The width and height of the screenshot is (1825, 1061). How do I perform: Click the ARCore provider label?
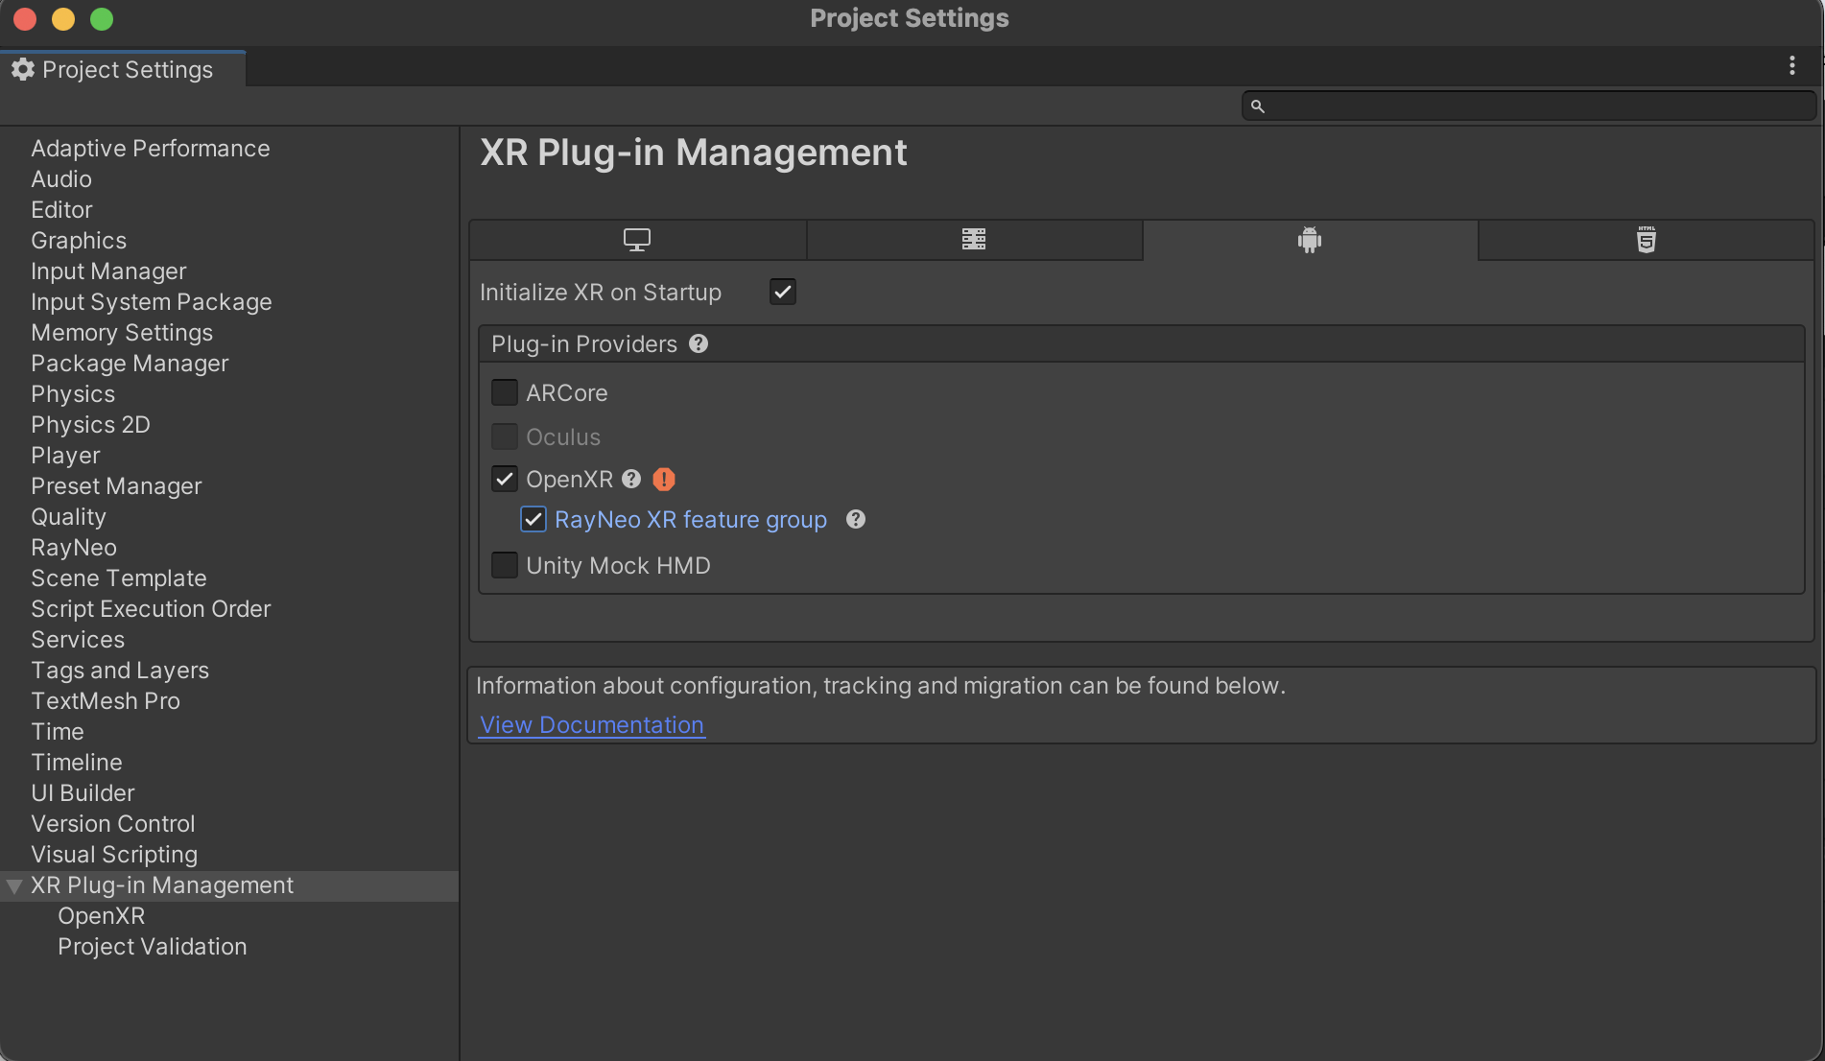click(566, 392)
